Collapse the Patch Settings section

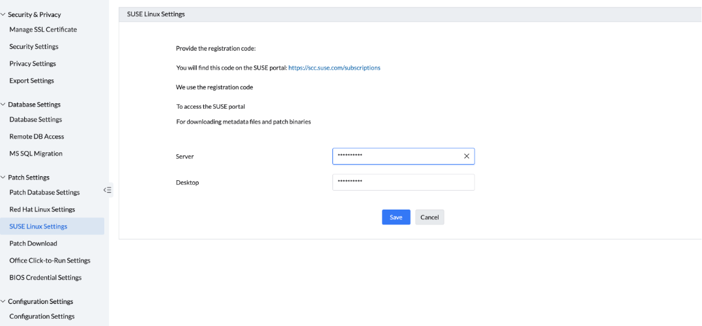(3, 177)
